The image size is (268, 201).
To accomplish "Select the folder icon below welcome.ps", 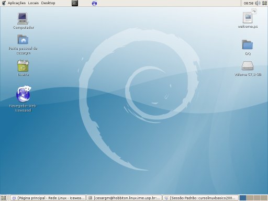I will tap(247, 44).
